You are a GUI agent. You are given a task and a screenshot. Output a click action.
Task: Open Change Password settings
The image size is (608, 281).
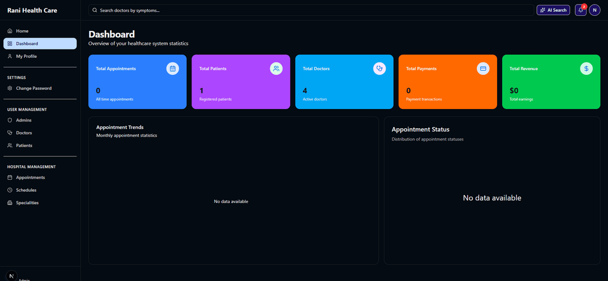click(33, 88)
